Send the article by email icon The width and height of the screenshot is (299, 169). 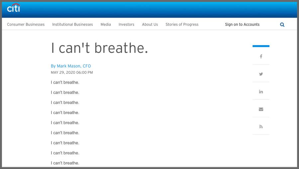click(261, 109)
